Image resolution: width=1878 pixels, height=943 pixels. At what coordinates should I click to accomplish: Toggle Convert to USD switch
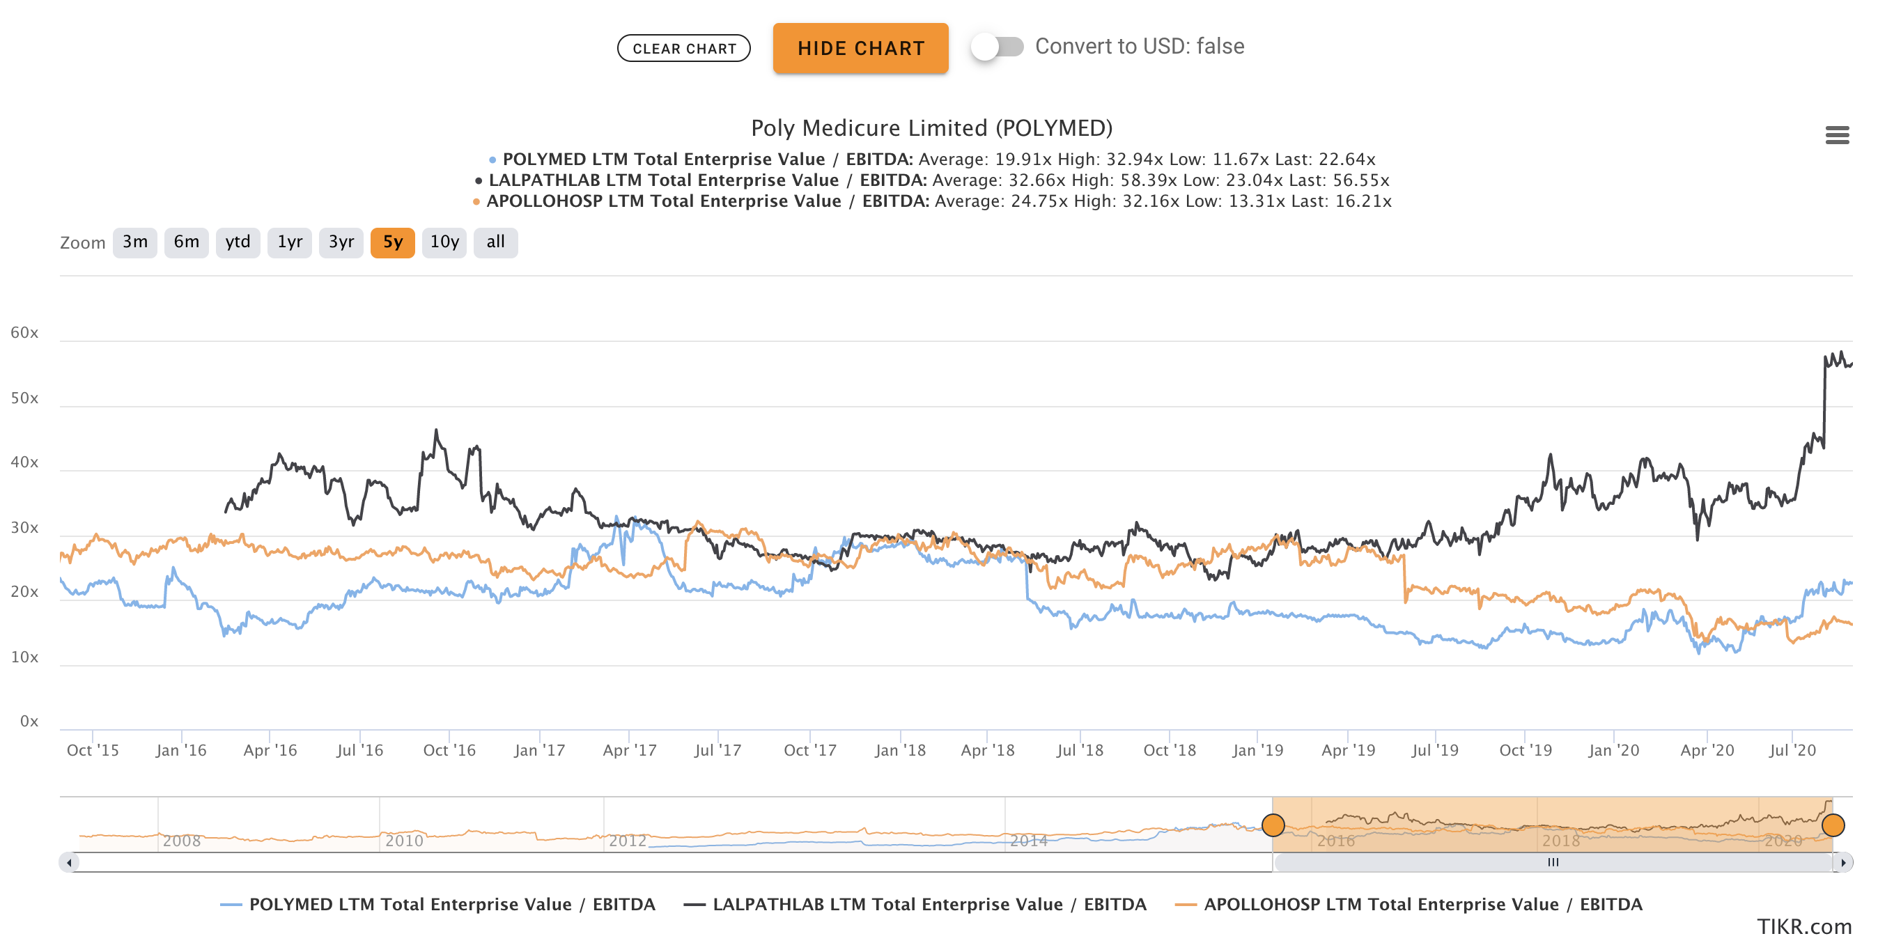point(998,47)
